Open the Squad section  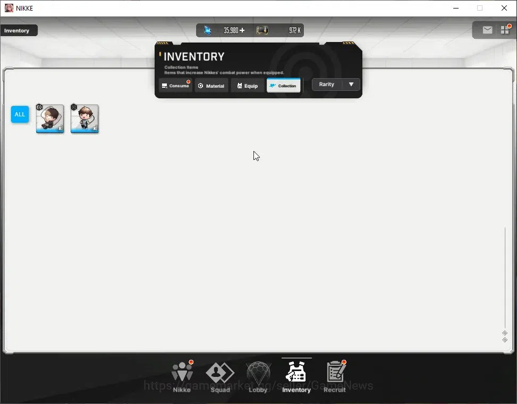pyautogui.click(x=220, y=377)
